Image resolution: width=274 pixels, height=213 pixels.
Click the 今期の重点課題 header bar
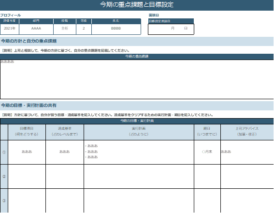coord(137,56)
